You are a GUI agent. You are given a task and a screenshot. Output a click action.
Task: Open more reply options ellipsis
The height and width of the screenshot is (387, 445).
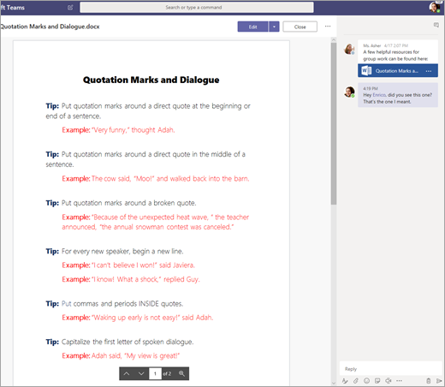399,381
